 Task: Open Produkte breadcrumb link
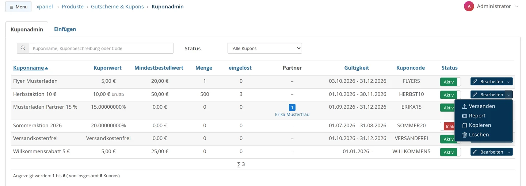click(73, 7)
